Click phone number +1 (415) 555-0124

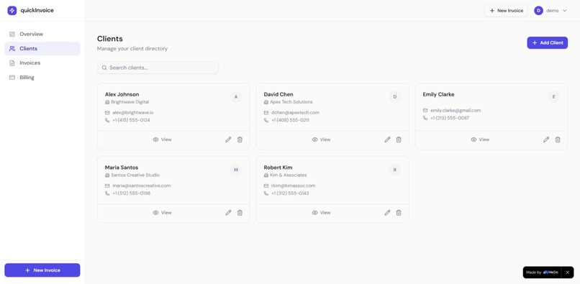pos(131,120)
